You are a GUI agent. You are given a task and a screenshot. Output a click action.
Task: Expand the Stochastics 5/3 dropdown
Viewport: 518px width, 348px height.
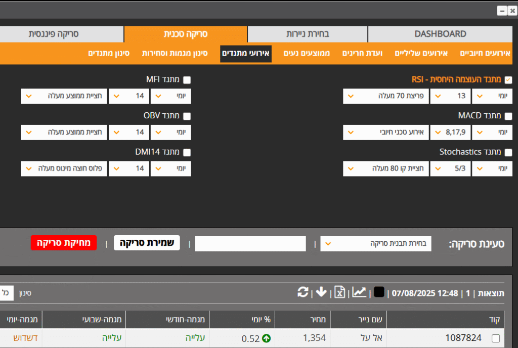point(450,168)
